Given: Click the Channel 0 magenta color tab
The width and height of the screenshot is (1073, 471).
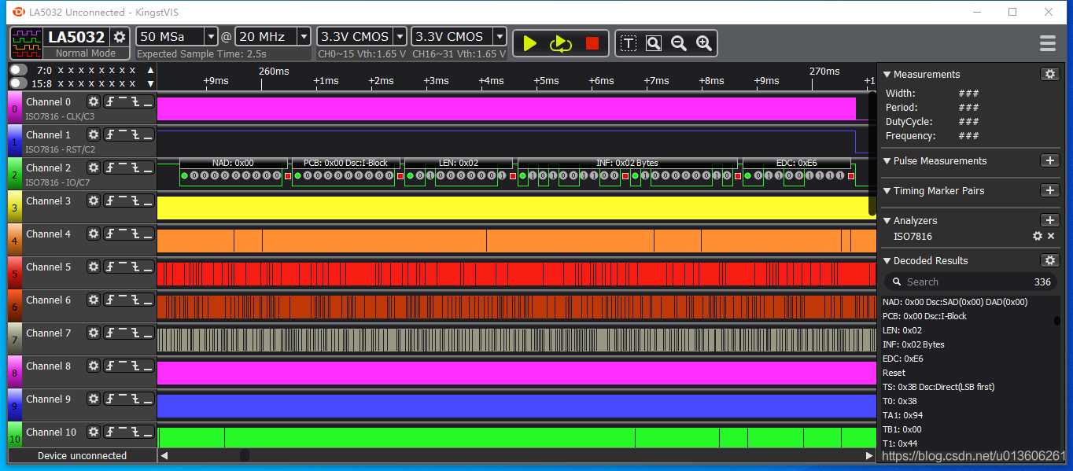Looking at the screenshot, I should [x=14, y=108].
